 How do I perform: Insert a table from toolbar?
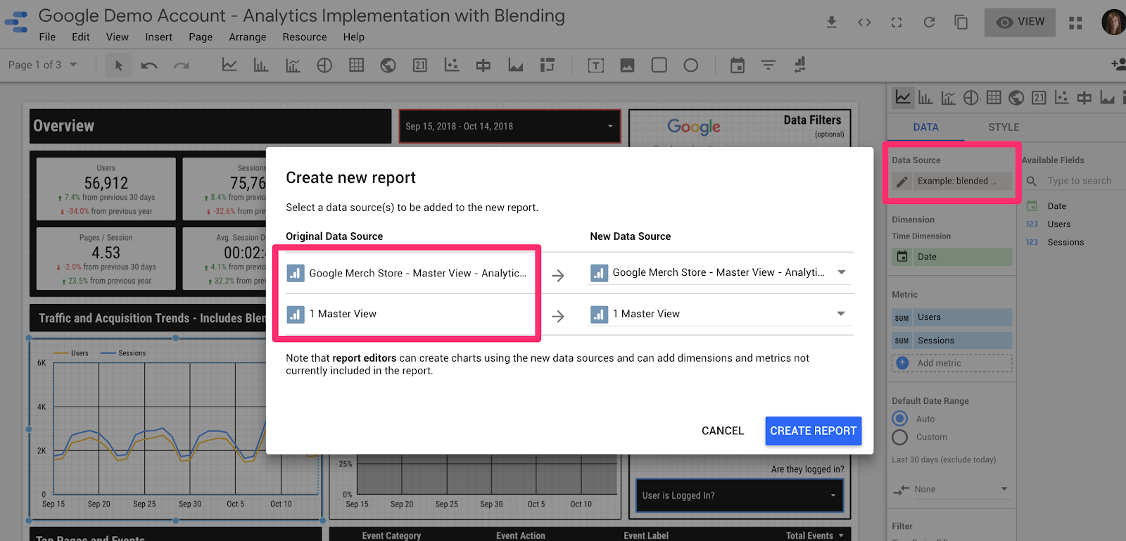[x=357, y=65]
